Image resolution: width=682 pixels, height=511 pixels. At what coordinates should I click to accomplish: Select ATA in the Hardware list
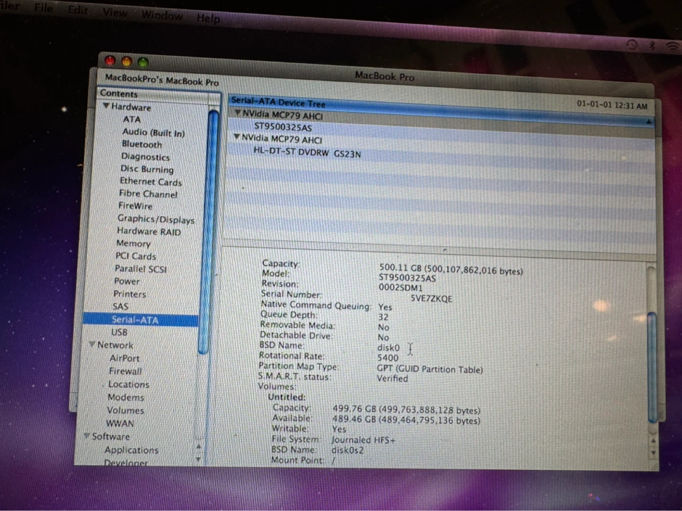coord(132,119)
